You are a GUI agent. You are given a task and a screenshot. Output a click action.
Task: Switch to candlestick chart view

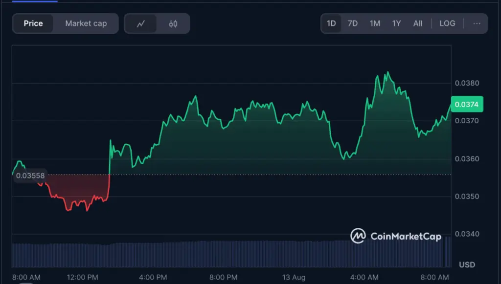point(173,23)
